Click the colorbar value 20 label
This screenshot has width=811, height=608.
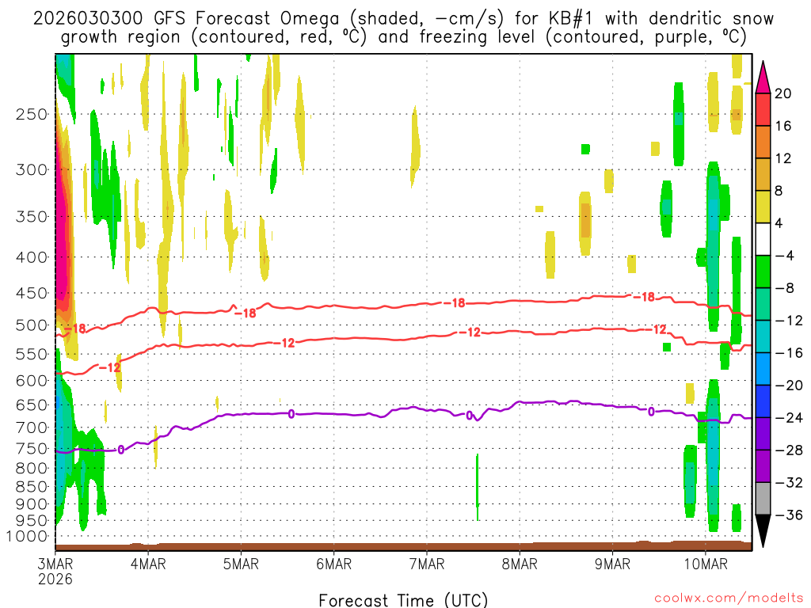click(x=783, y=93)
